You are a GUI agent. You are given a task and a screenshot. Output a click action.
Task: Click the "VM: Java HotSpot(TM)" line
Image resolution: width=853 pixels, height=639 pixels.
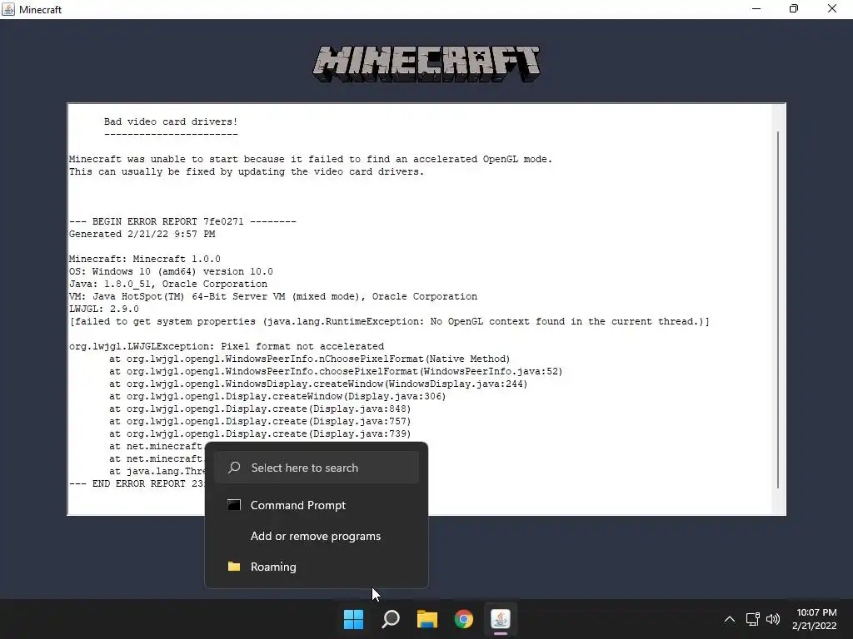tap(273, 297)
